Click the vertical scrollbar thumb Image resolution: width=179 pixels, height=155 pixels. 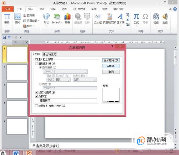point(176,57)
